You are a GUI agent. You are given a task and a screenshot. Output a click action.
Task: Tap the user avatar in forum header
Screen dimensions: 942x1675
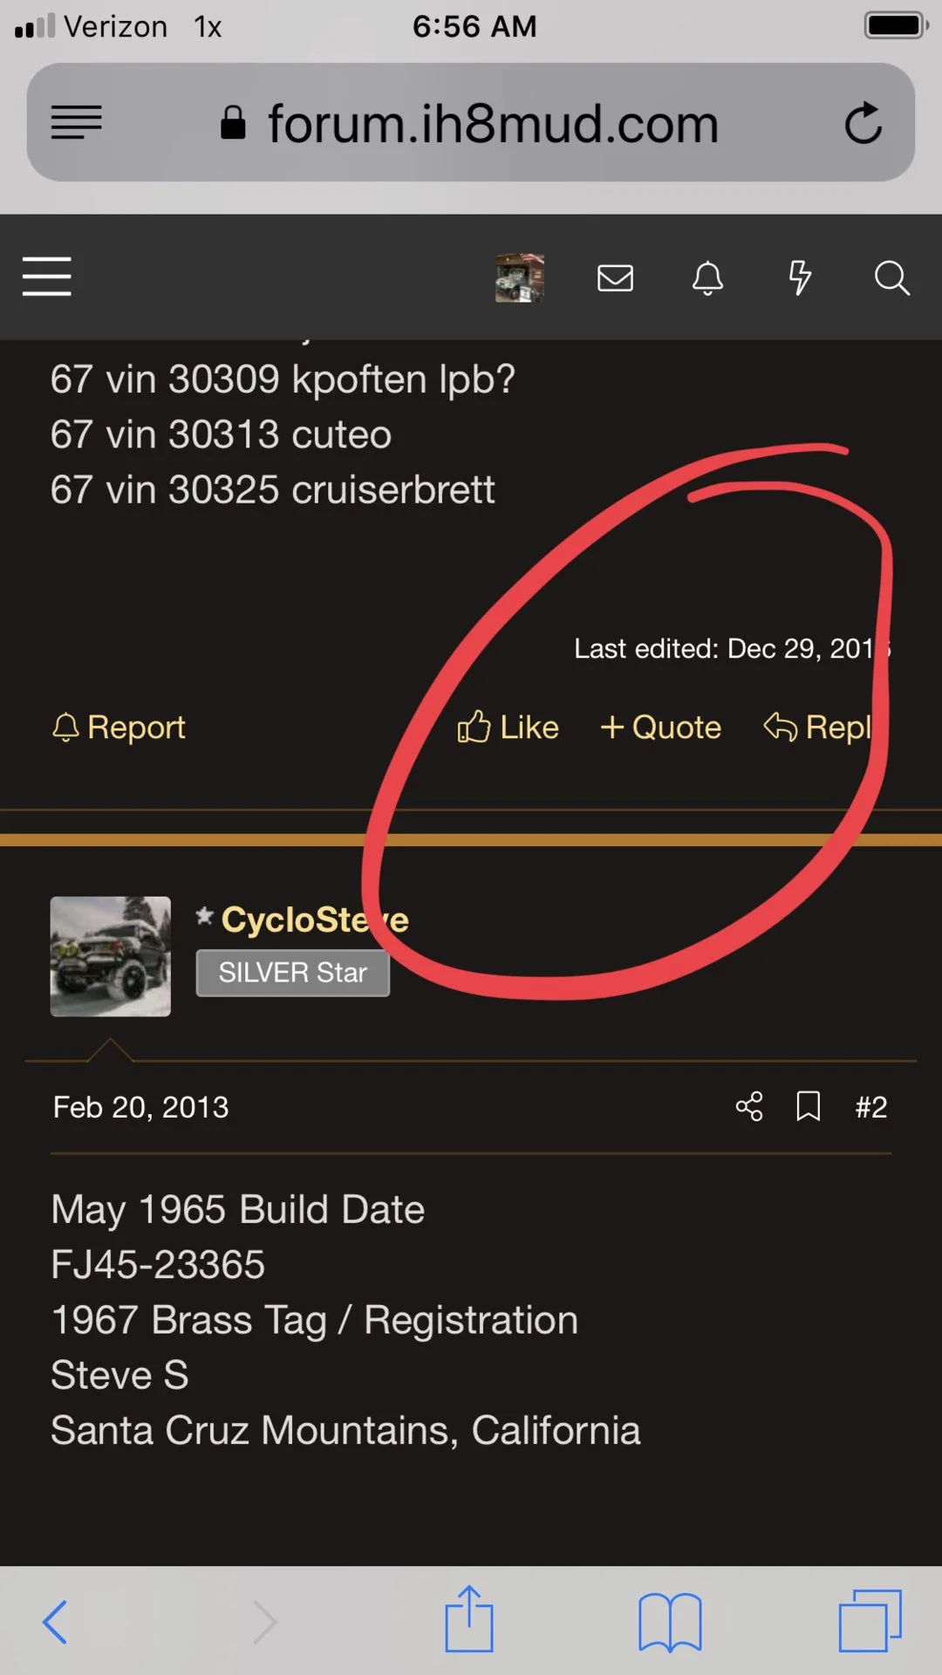[x=520, y=278]
